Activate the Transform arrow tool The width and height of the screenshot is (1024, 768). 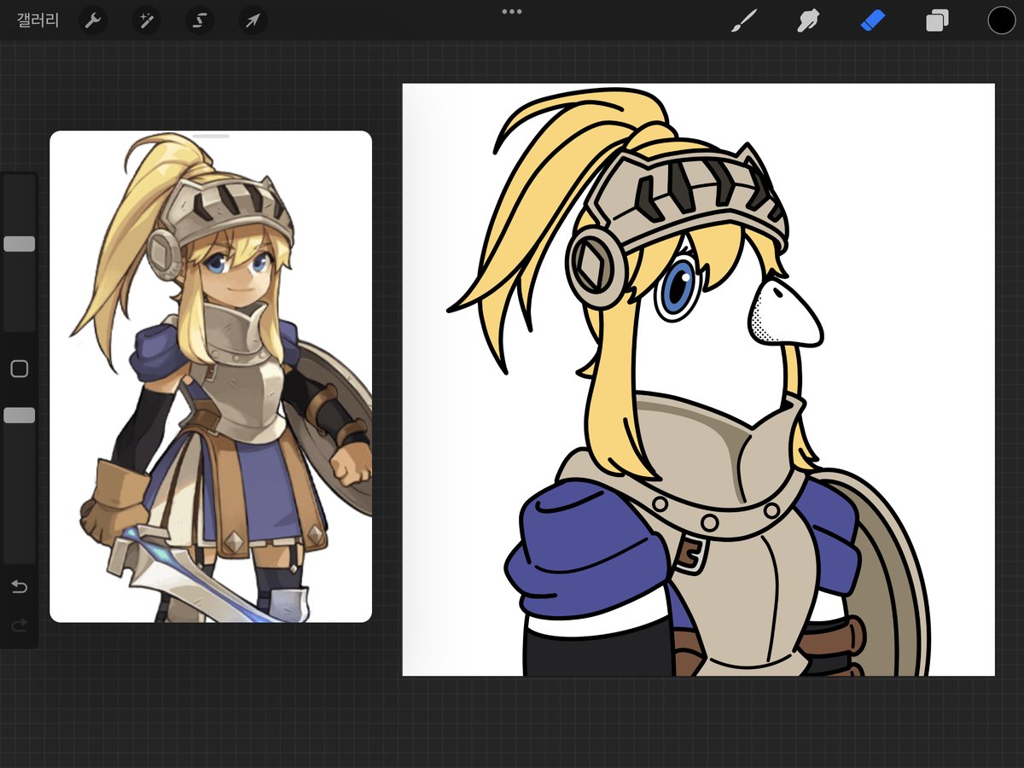(253, 20)
